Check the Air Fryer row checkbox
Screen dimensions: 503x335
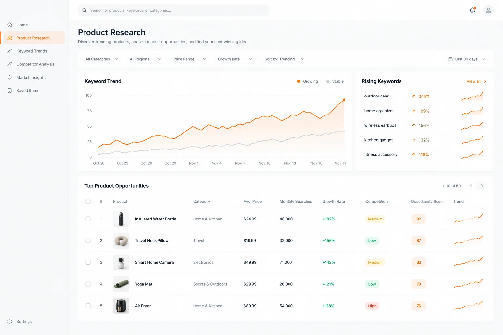[88, 306]
